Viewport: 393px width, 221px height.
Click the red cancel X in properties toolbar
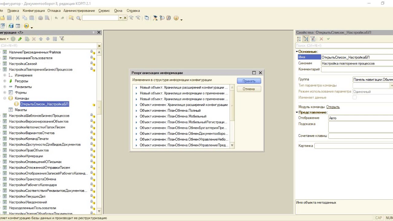tap(321, 39)
